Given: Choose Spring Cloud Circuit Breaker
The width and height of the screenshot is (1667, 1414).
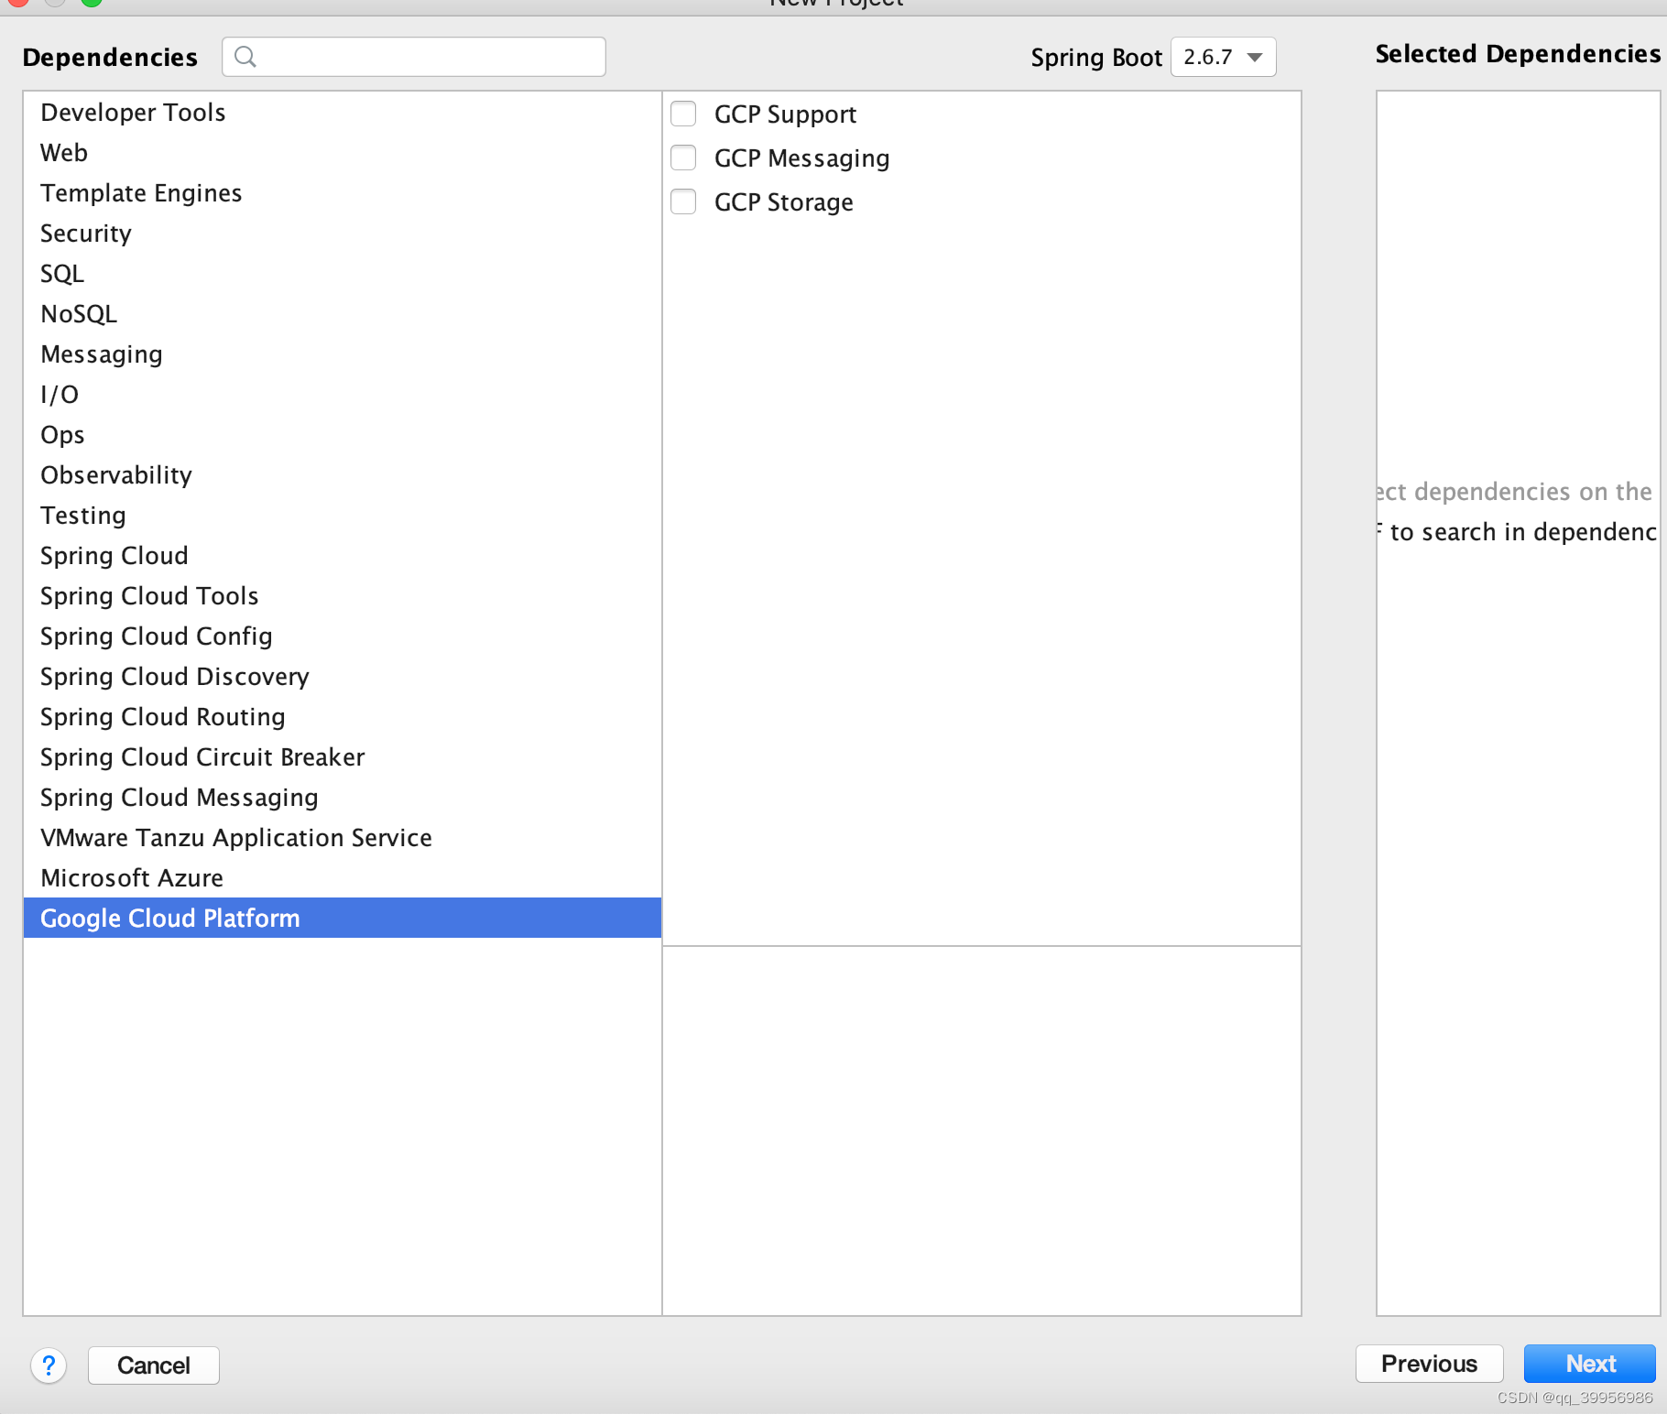Looking at the screenshot, I should tap(343, 757).
